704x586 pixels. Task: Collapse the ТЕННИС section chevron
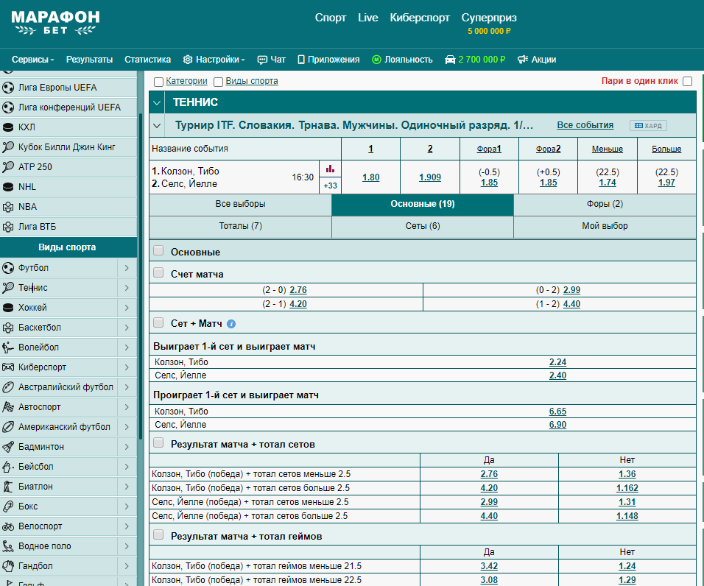coord(157,103)
